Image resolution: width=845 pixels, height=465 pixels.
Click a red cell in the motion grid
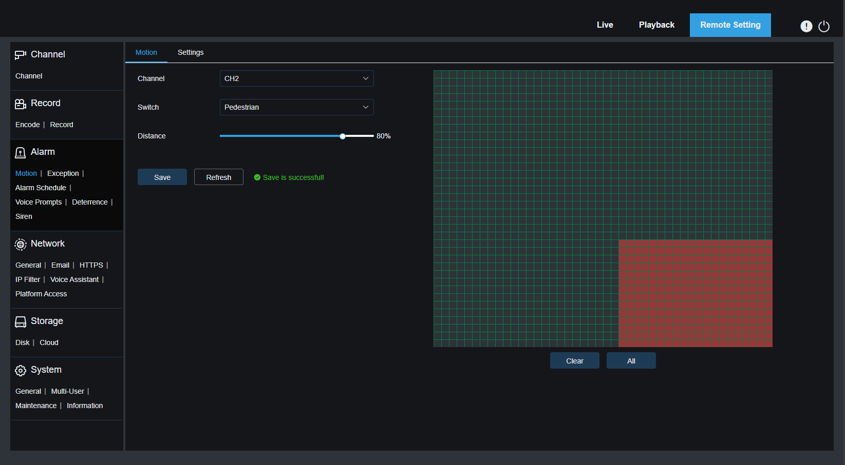click(696, 293)
